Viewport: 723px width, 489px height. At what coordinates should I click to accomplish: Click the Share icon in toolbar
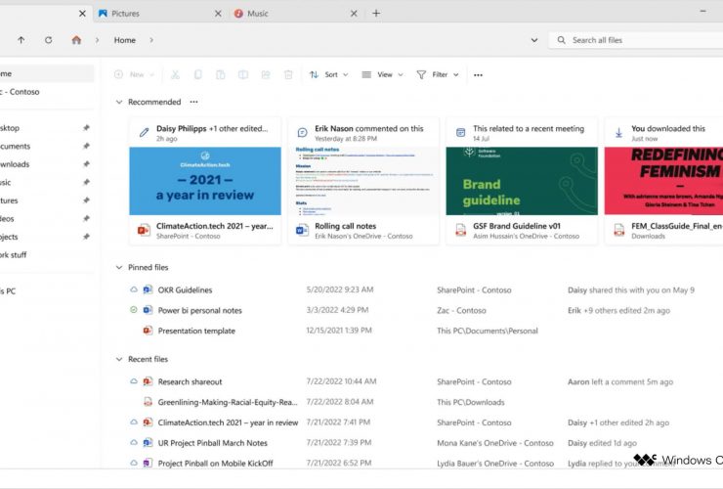pos(266,74)
